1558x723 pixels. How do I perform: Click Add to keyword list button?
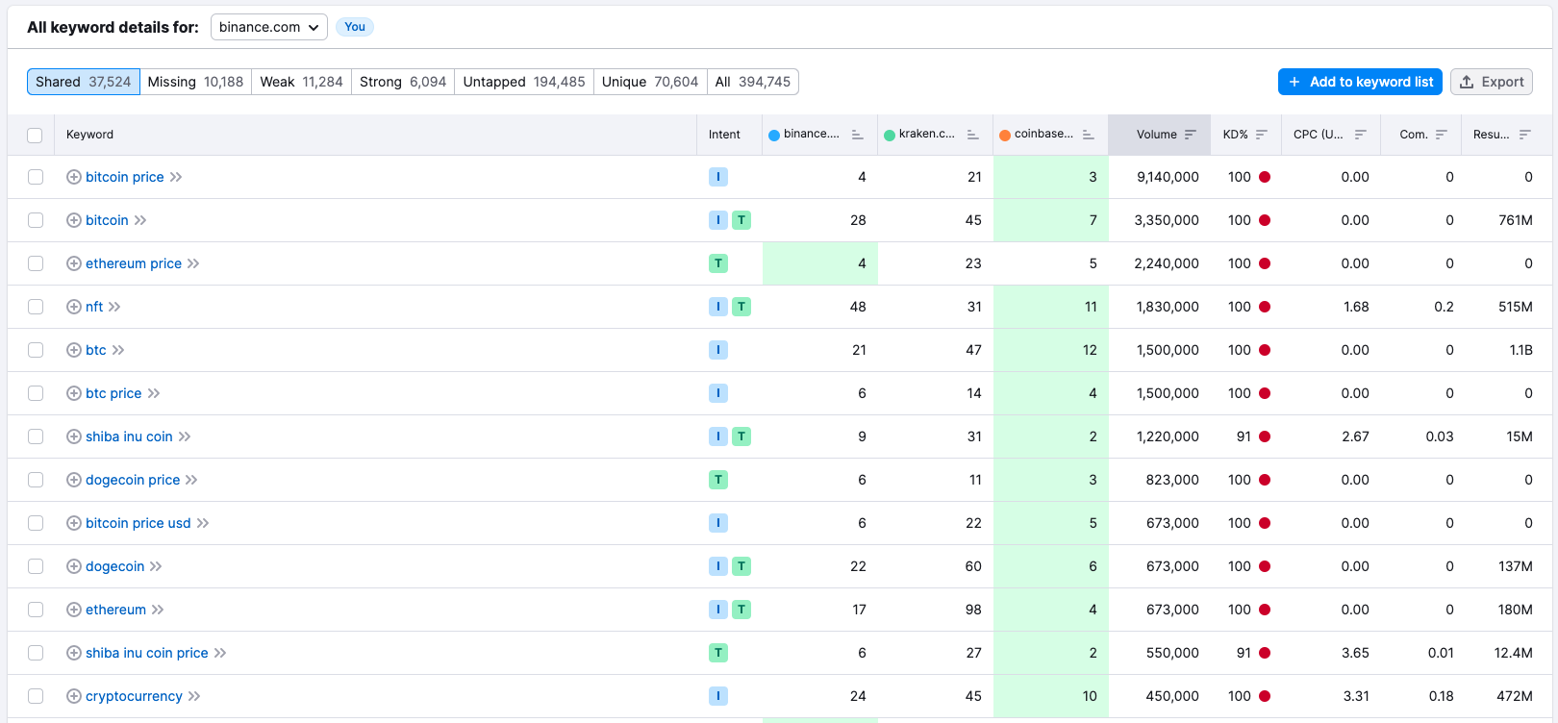(1360, 82)
